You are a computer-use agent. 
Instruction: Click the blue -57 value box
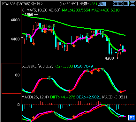click(x=132, y=118)
